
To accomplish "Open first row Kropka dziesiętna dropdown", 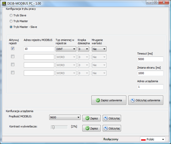I will click(83, 49).
